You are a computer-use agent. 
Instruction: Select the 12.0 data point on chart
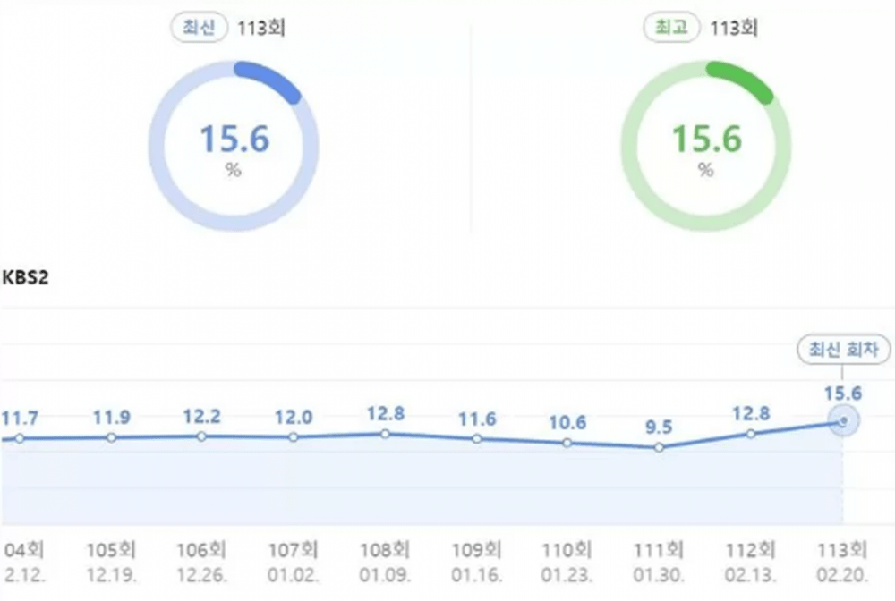pyautogui.click(x=293, y=437)
